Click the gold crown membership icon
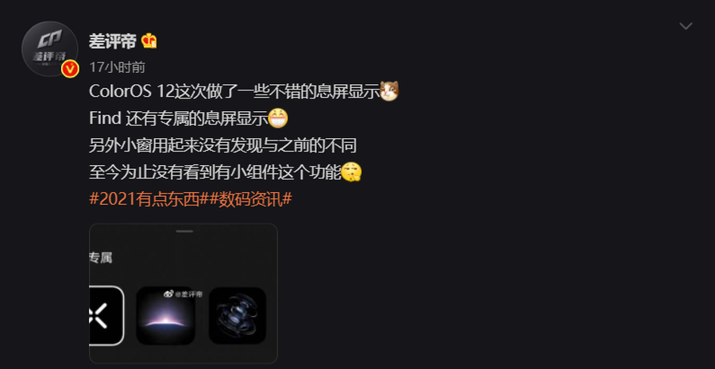 149,41
